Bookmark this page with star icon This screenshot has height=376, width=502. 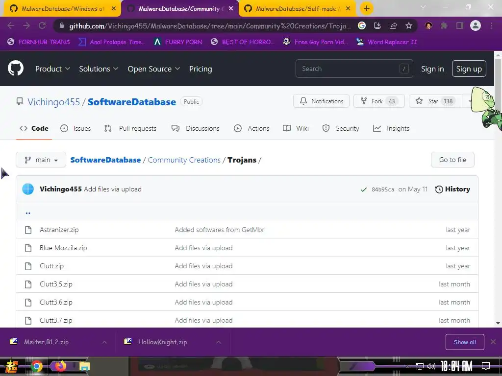tap(409, 25)
